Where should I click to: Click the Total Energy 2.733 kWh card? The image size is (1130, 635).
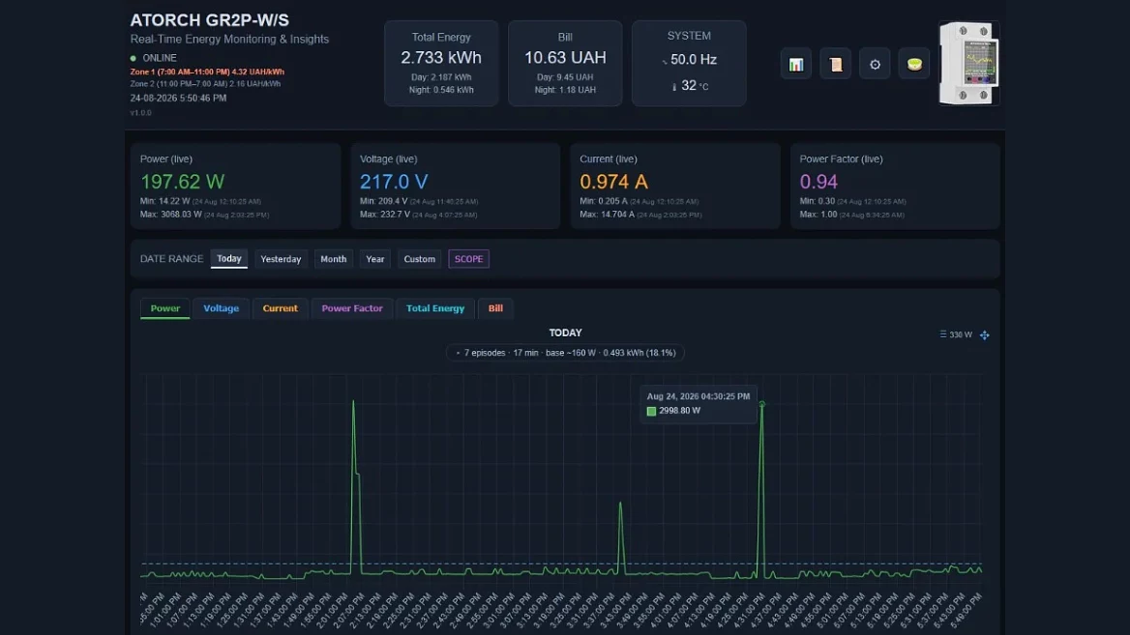tap(441, 64)
